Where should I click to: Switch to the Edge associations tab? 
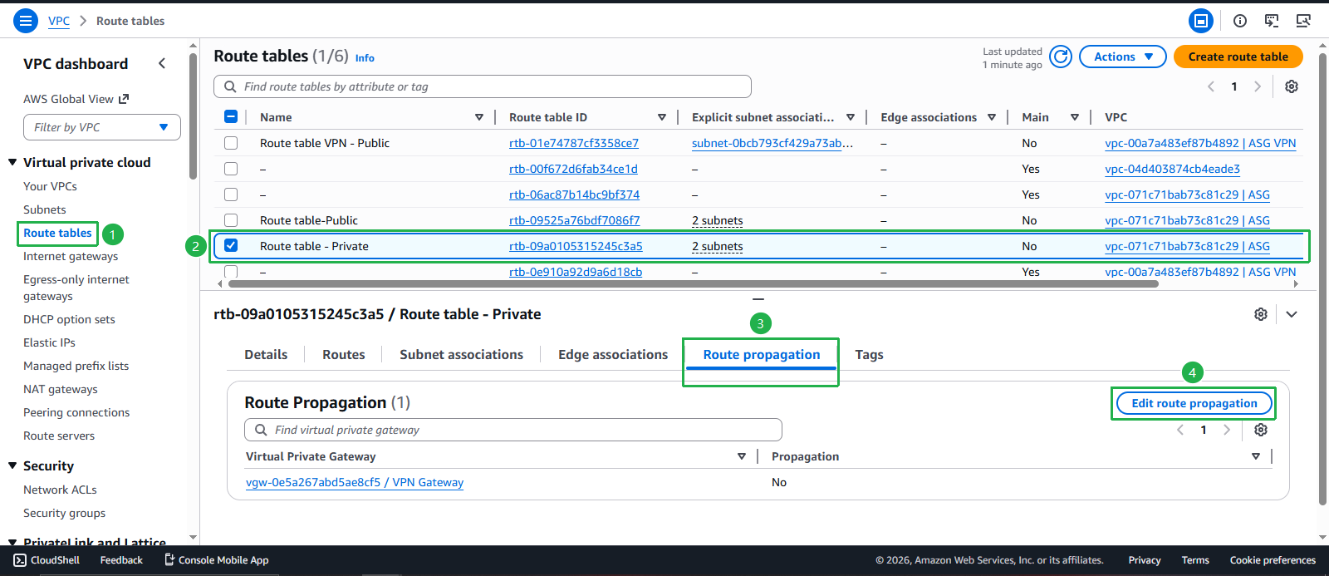pos(613,354)
